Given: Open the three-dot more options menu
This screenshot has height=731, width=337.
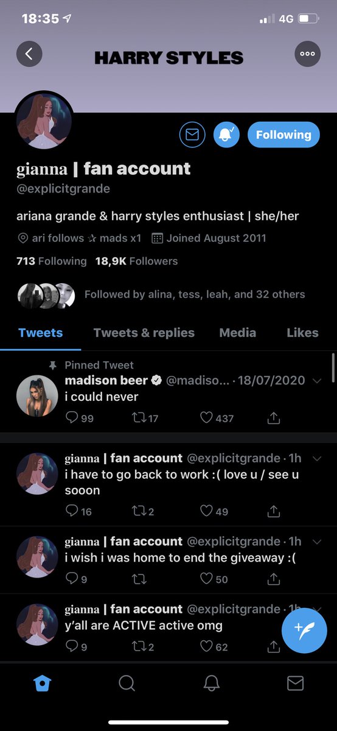Looking at the screenshot, I should pos(307,54).
